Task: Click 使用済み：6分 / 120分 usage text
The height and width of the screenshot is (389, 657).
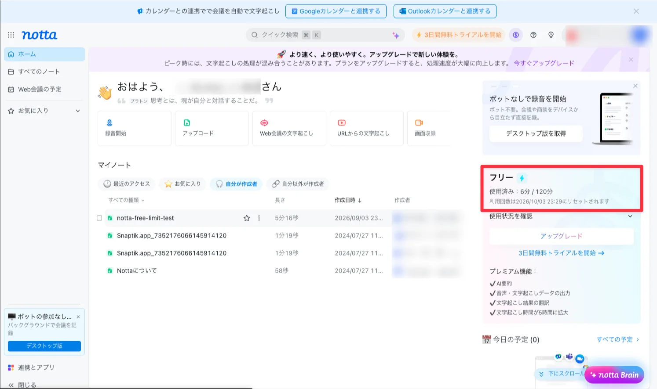Action: (521, 191)
